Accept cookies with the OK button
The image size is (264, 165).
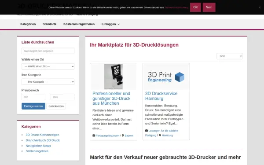point(195,7)
